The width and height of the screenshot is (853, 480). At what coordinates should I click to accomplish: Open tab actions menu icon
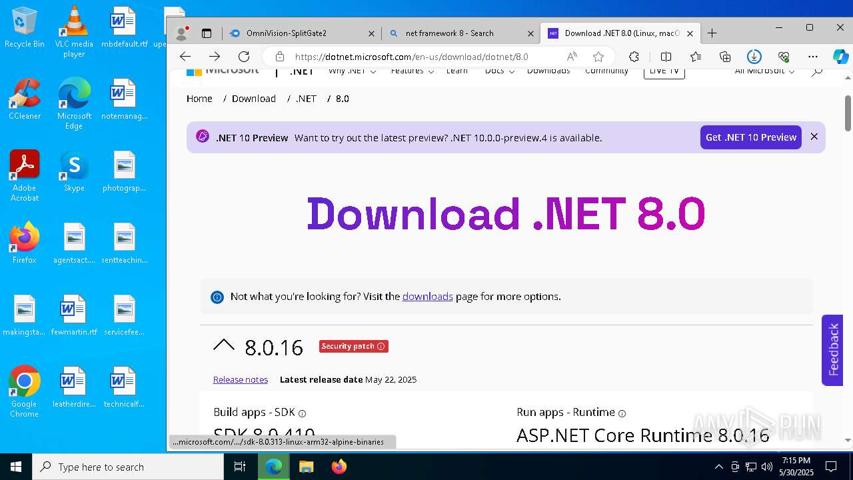click(x=207, y=33)
